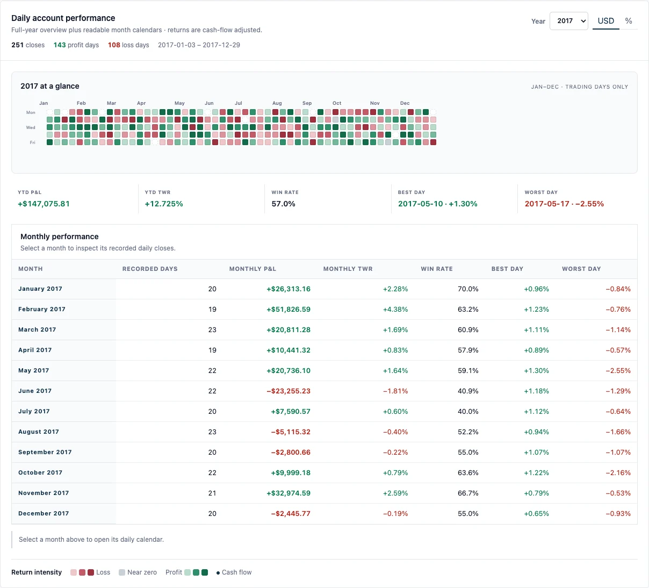Screen dimensions: 649x588
Task: Click the YTD TWR value +12.725%
Action: [x=164, y=204]
